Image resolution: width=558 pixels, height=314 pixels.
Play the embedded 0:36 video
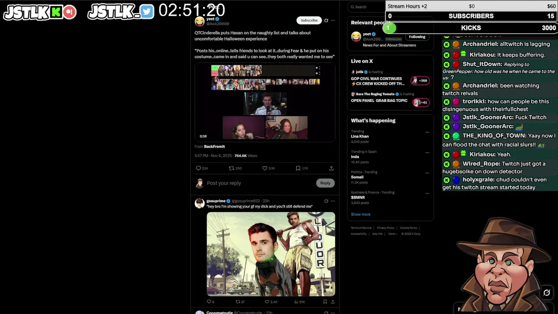[265, 102]
